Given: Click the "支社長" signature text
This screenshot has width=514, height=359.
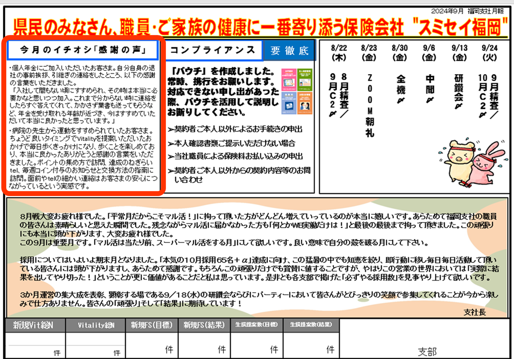Looking at the screenshot, I should click(474, 313).
